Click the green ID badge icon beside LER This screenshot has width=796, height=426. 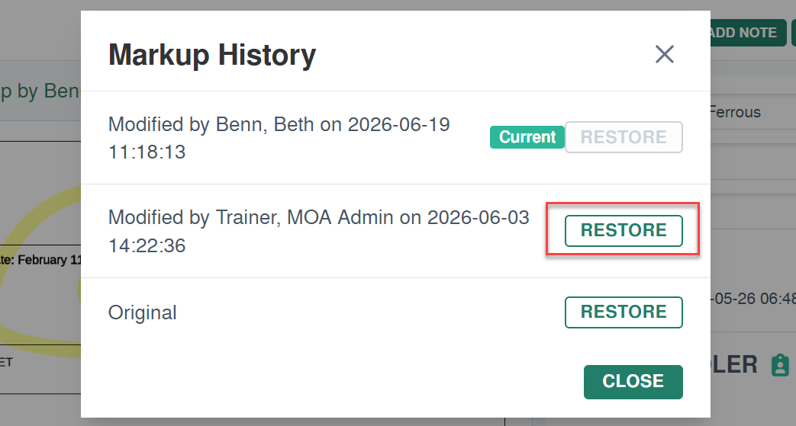780,365
